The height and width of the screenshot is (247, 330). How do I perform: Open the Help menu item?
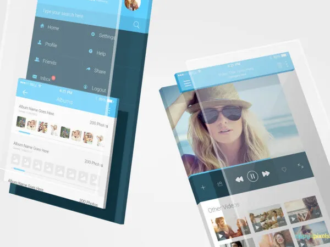tap(101, 53)
